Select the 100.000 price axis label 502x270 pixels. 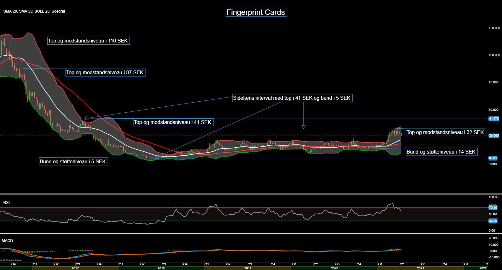coord(494,55)
